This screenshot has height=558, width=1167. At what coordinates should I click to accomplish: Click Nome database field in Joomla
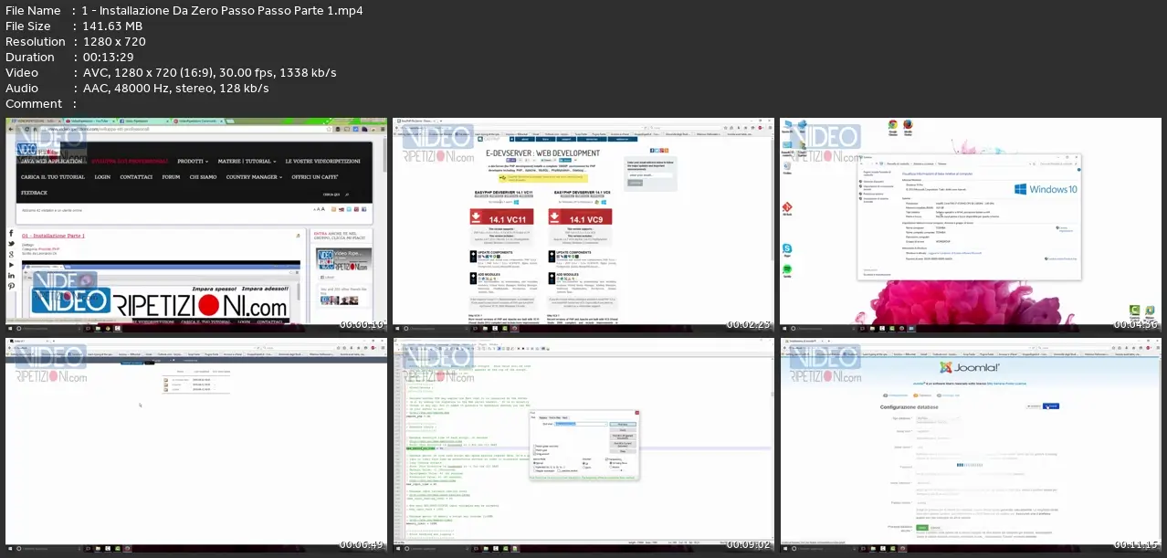click(938, 483)
